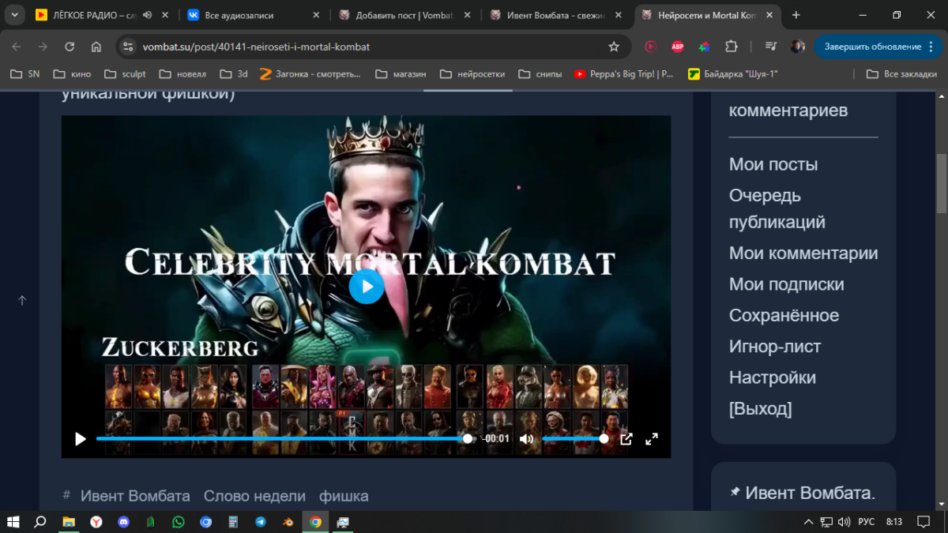948x533 pixels.
Task: View site information icon in address bar
Action: click(129, 47)
